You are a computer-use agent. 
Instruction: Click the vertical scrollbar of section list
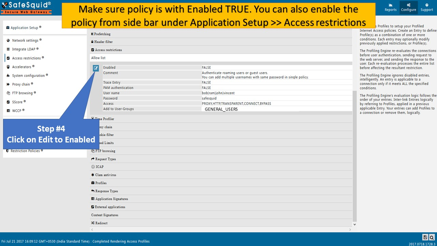pyautogui.click(x=354, y=155)
